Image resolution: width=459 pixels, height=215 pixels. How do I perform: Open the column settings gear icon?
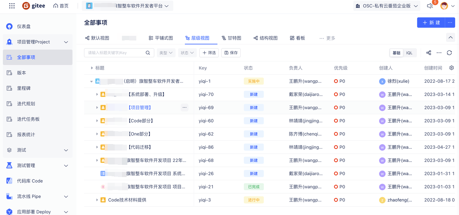(451, 68)
